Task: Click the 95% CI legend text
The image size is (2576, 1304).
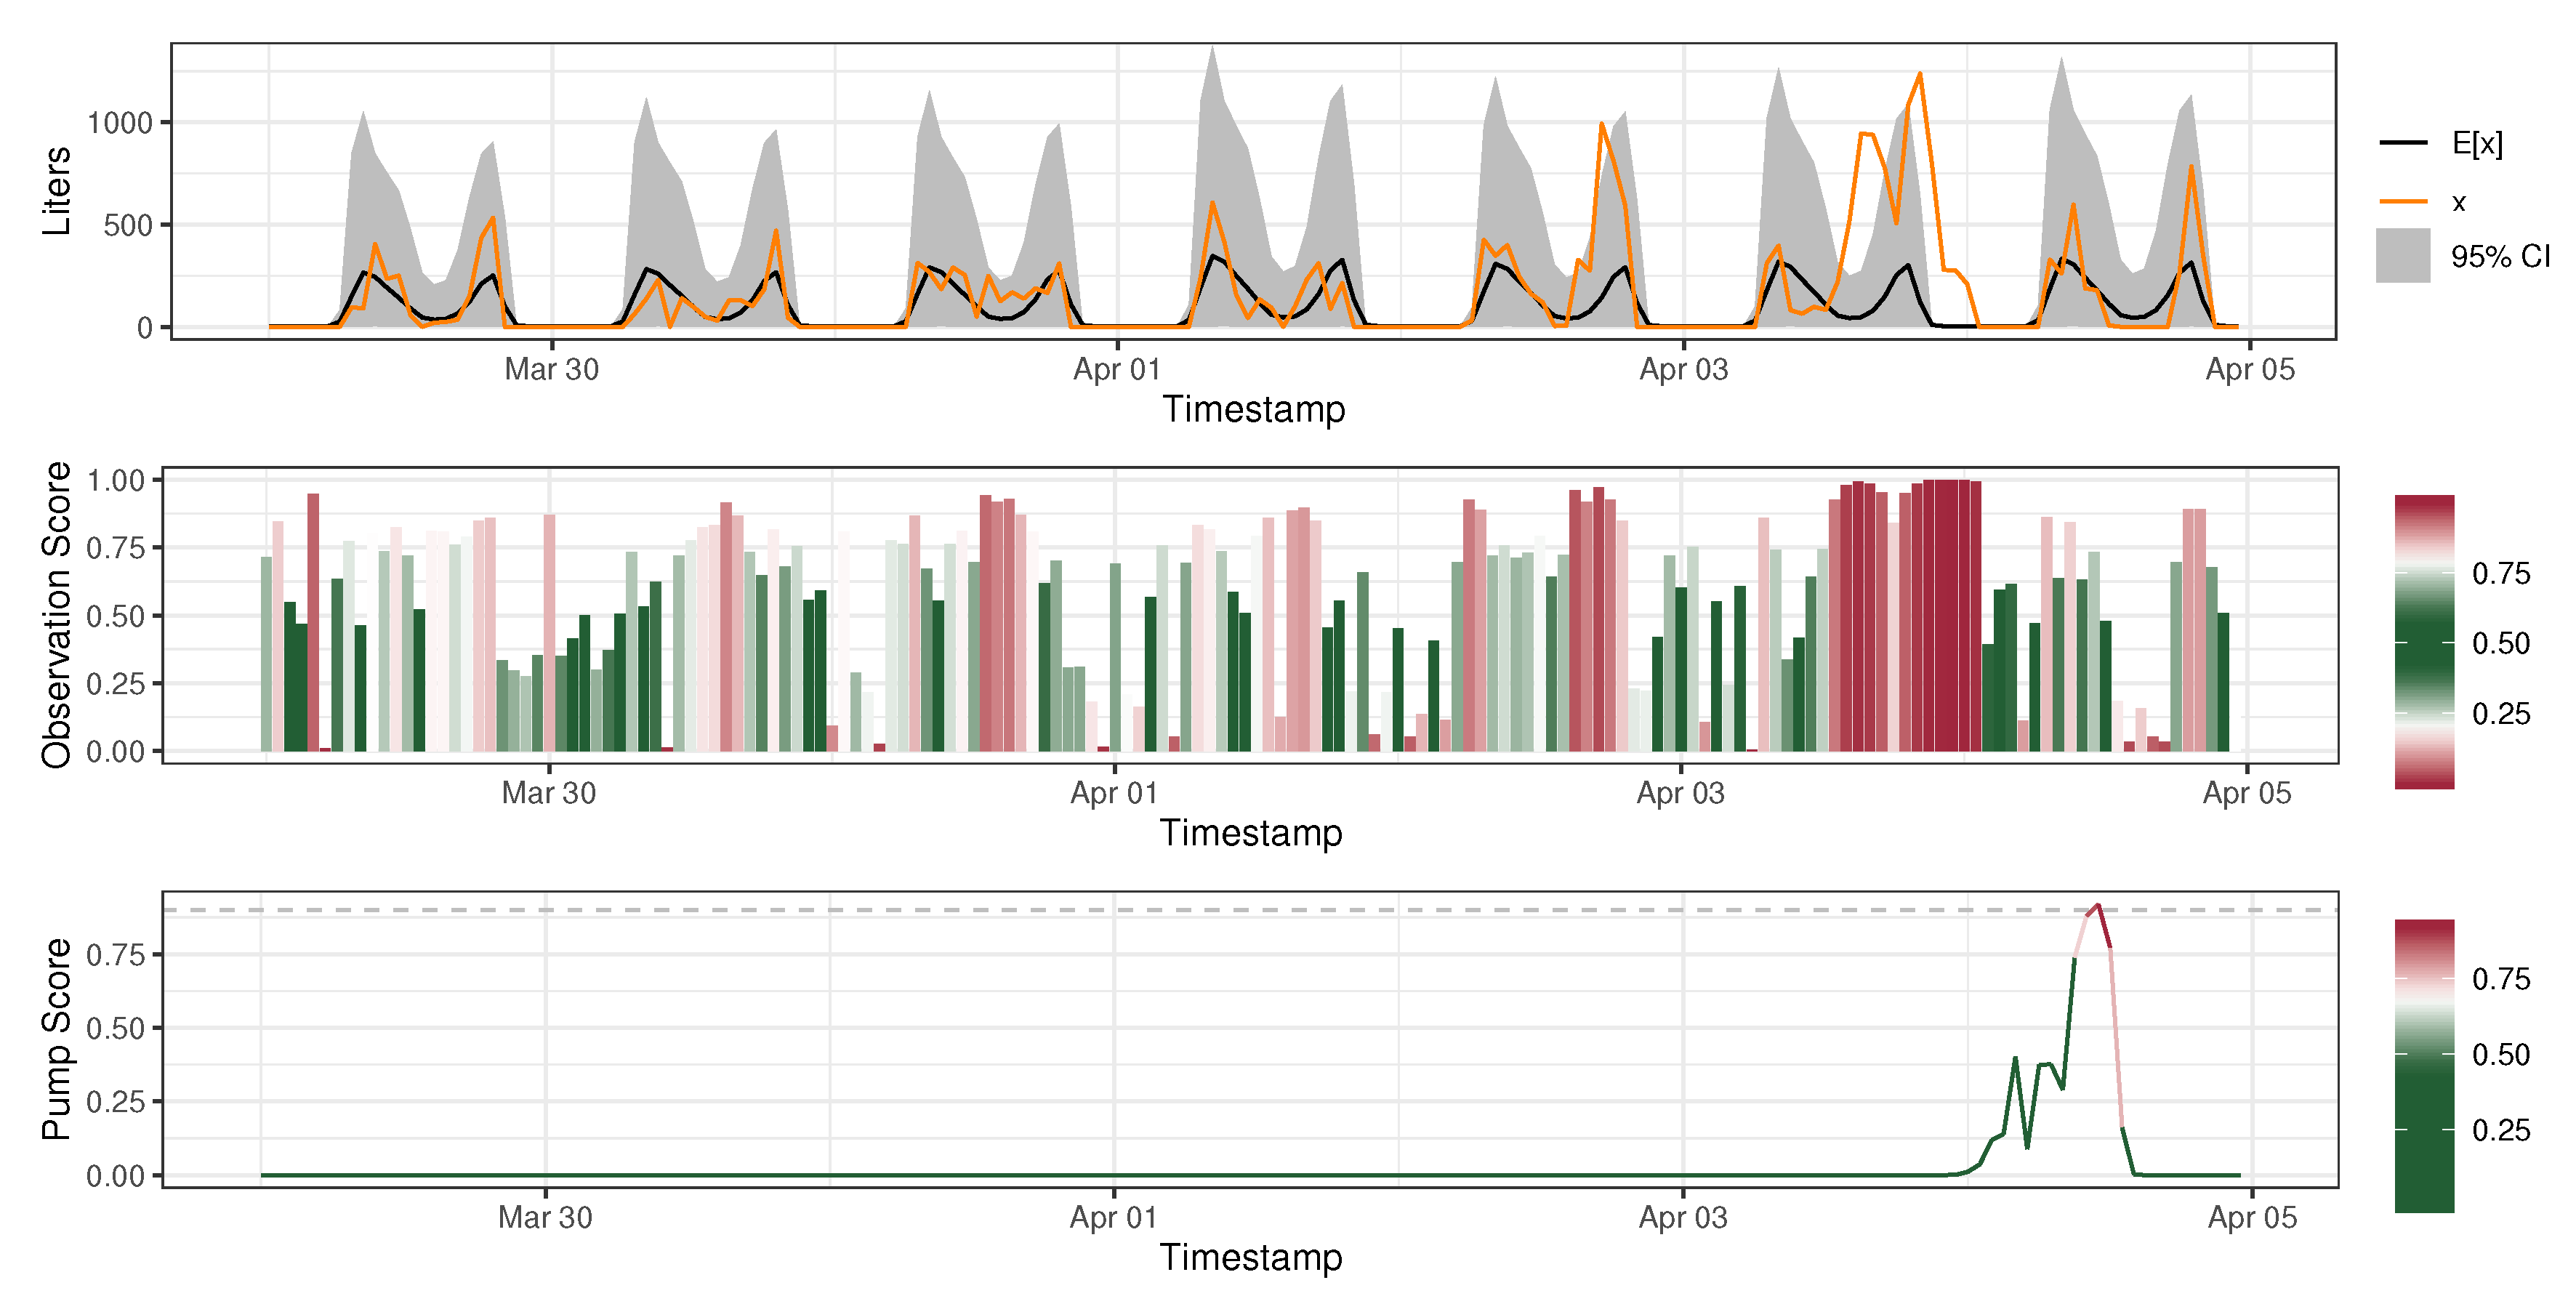Action: pos(2500,256)
